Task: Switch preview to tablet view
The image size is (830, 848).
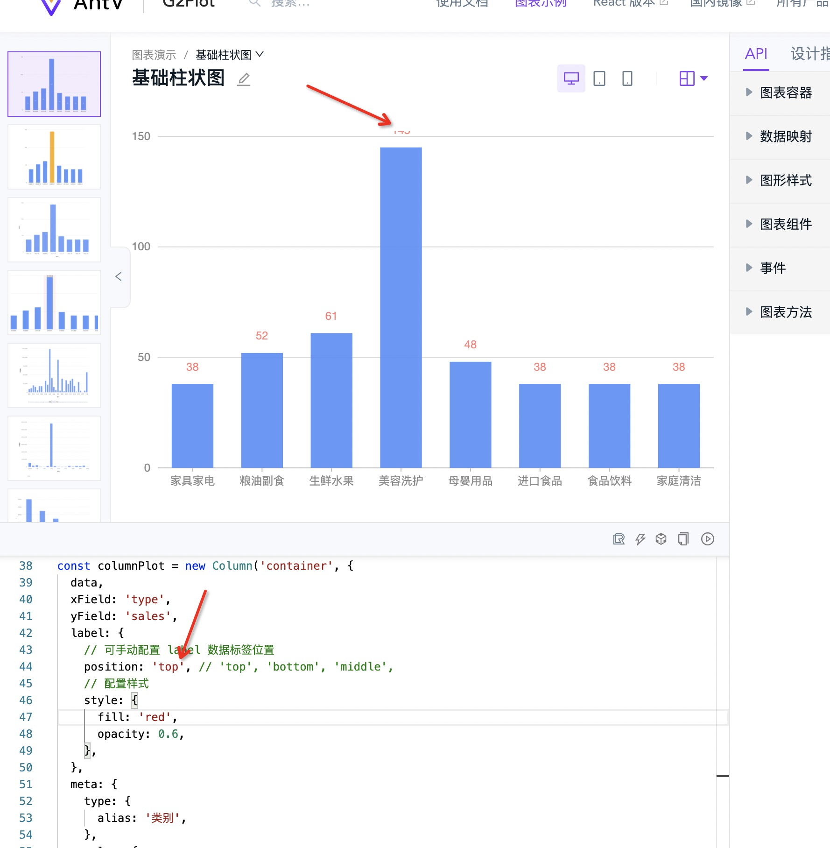Action: tap(599, 78)
